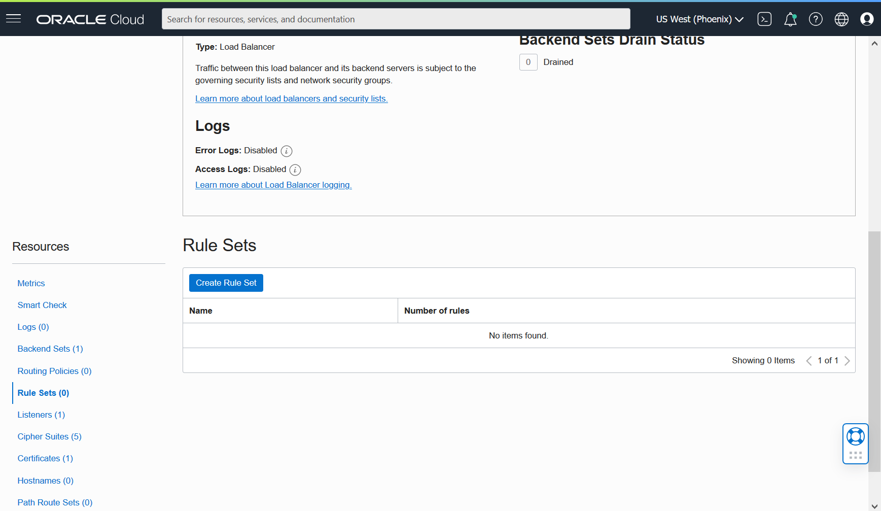This screenshot has height=511, width=881.
Task: Show Error Logs info tooltip
Action: click(287, 151)
